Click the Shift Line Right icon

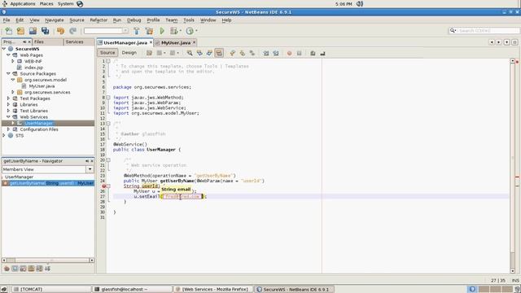(x=276, y=53)
